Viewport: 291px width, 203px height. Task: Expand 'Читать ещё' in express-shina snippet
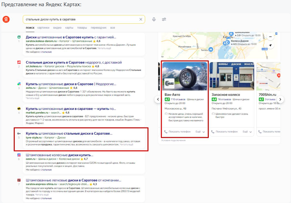(x=42, y=195)
